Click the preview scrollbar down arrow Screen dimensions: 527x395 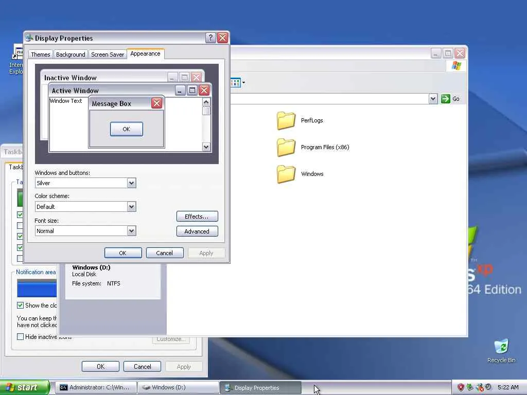click(x=206, y=147)
